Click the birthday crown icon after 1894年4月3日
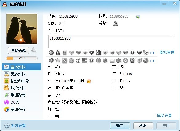The image size is (180, 131). [89, 81]
